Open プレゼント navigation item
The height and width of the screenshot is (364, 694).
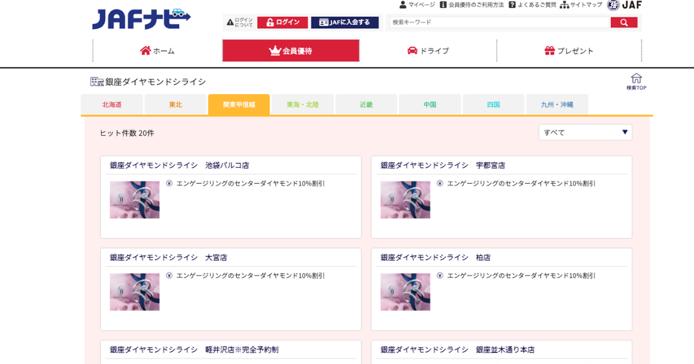coord(569,51)
